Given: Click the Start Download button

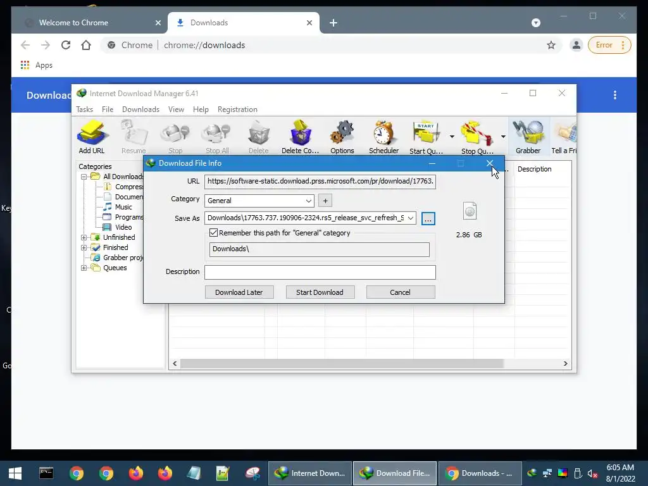Looking at the screenshot, I should 320,292.
